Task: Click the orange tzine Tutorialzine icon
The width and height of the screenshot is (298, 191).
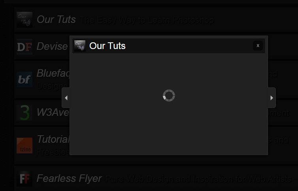Action: tap(25, 146)
